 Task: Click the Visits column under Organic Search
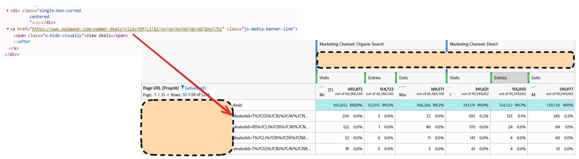pos(339,78)
